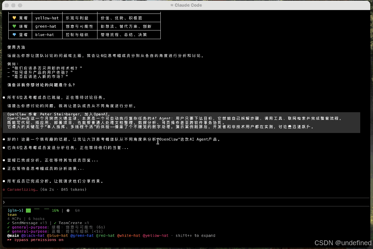The image size is (373, 249).
Task: Click the spinner icon beside Caramelizing
Action: (4, 190)
